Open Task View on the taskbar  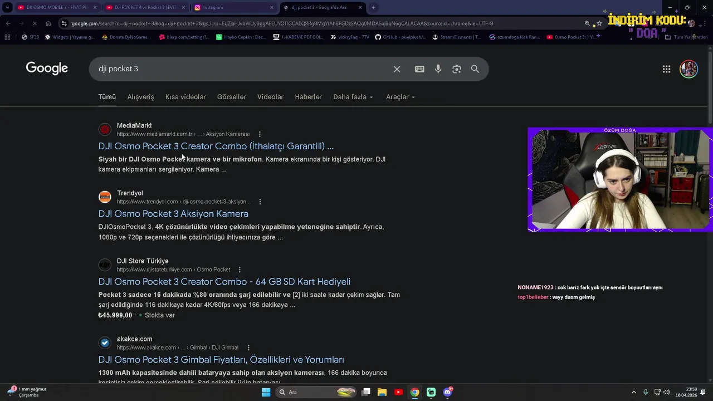click(x=366, y=392)
